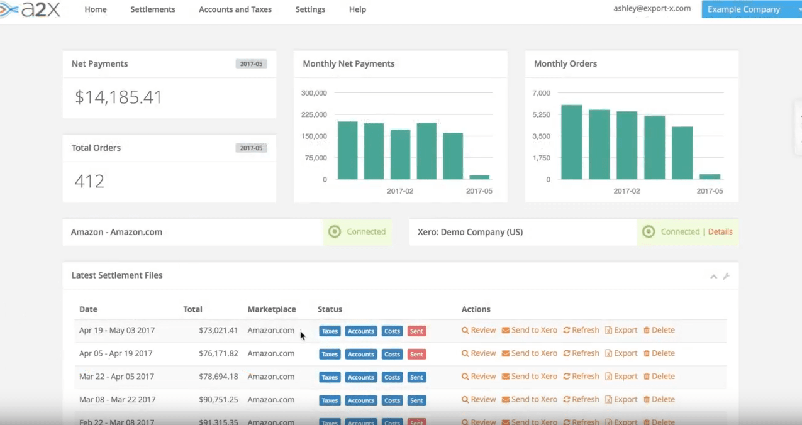Open the Help menu

point(357,9)
